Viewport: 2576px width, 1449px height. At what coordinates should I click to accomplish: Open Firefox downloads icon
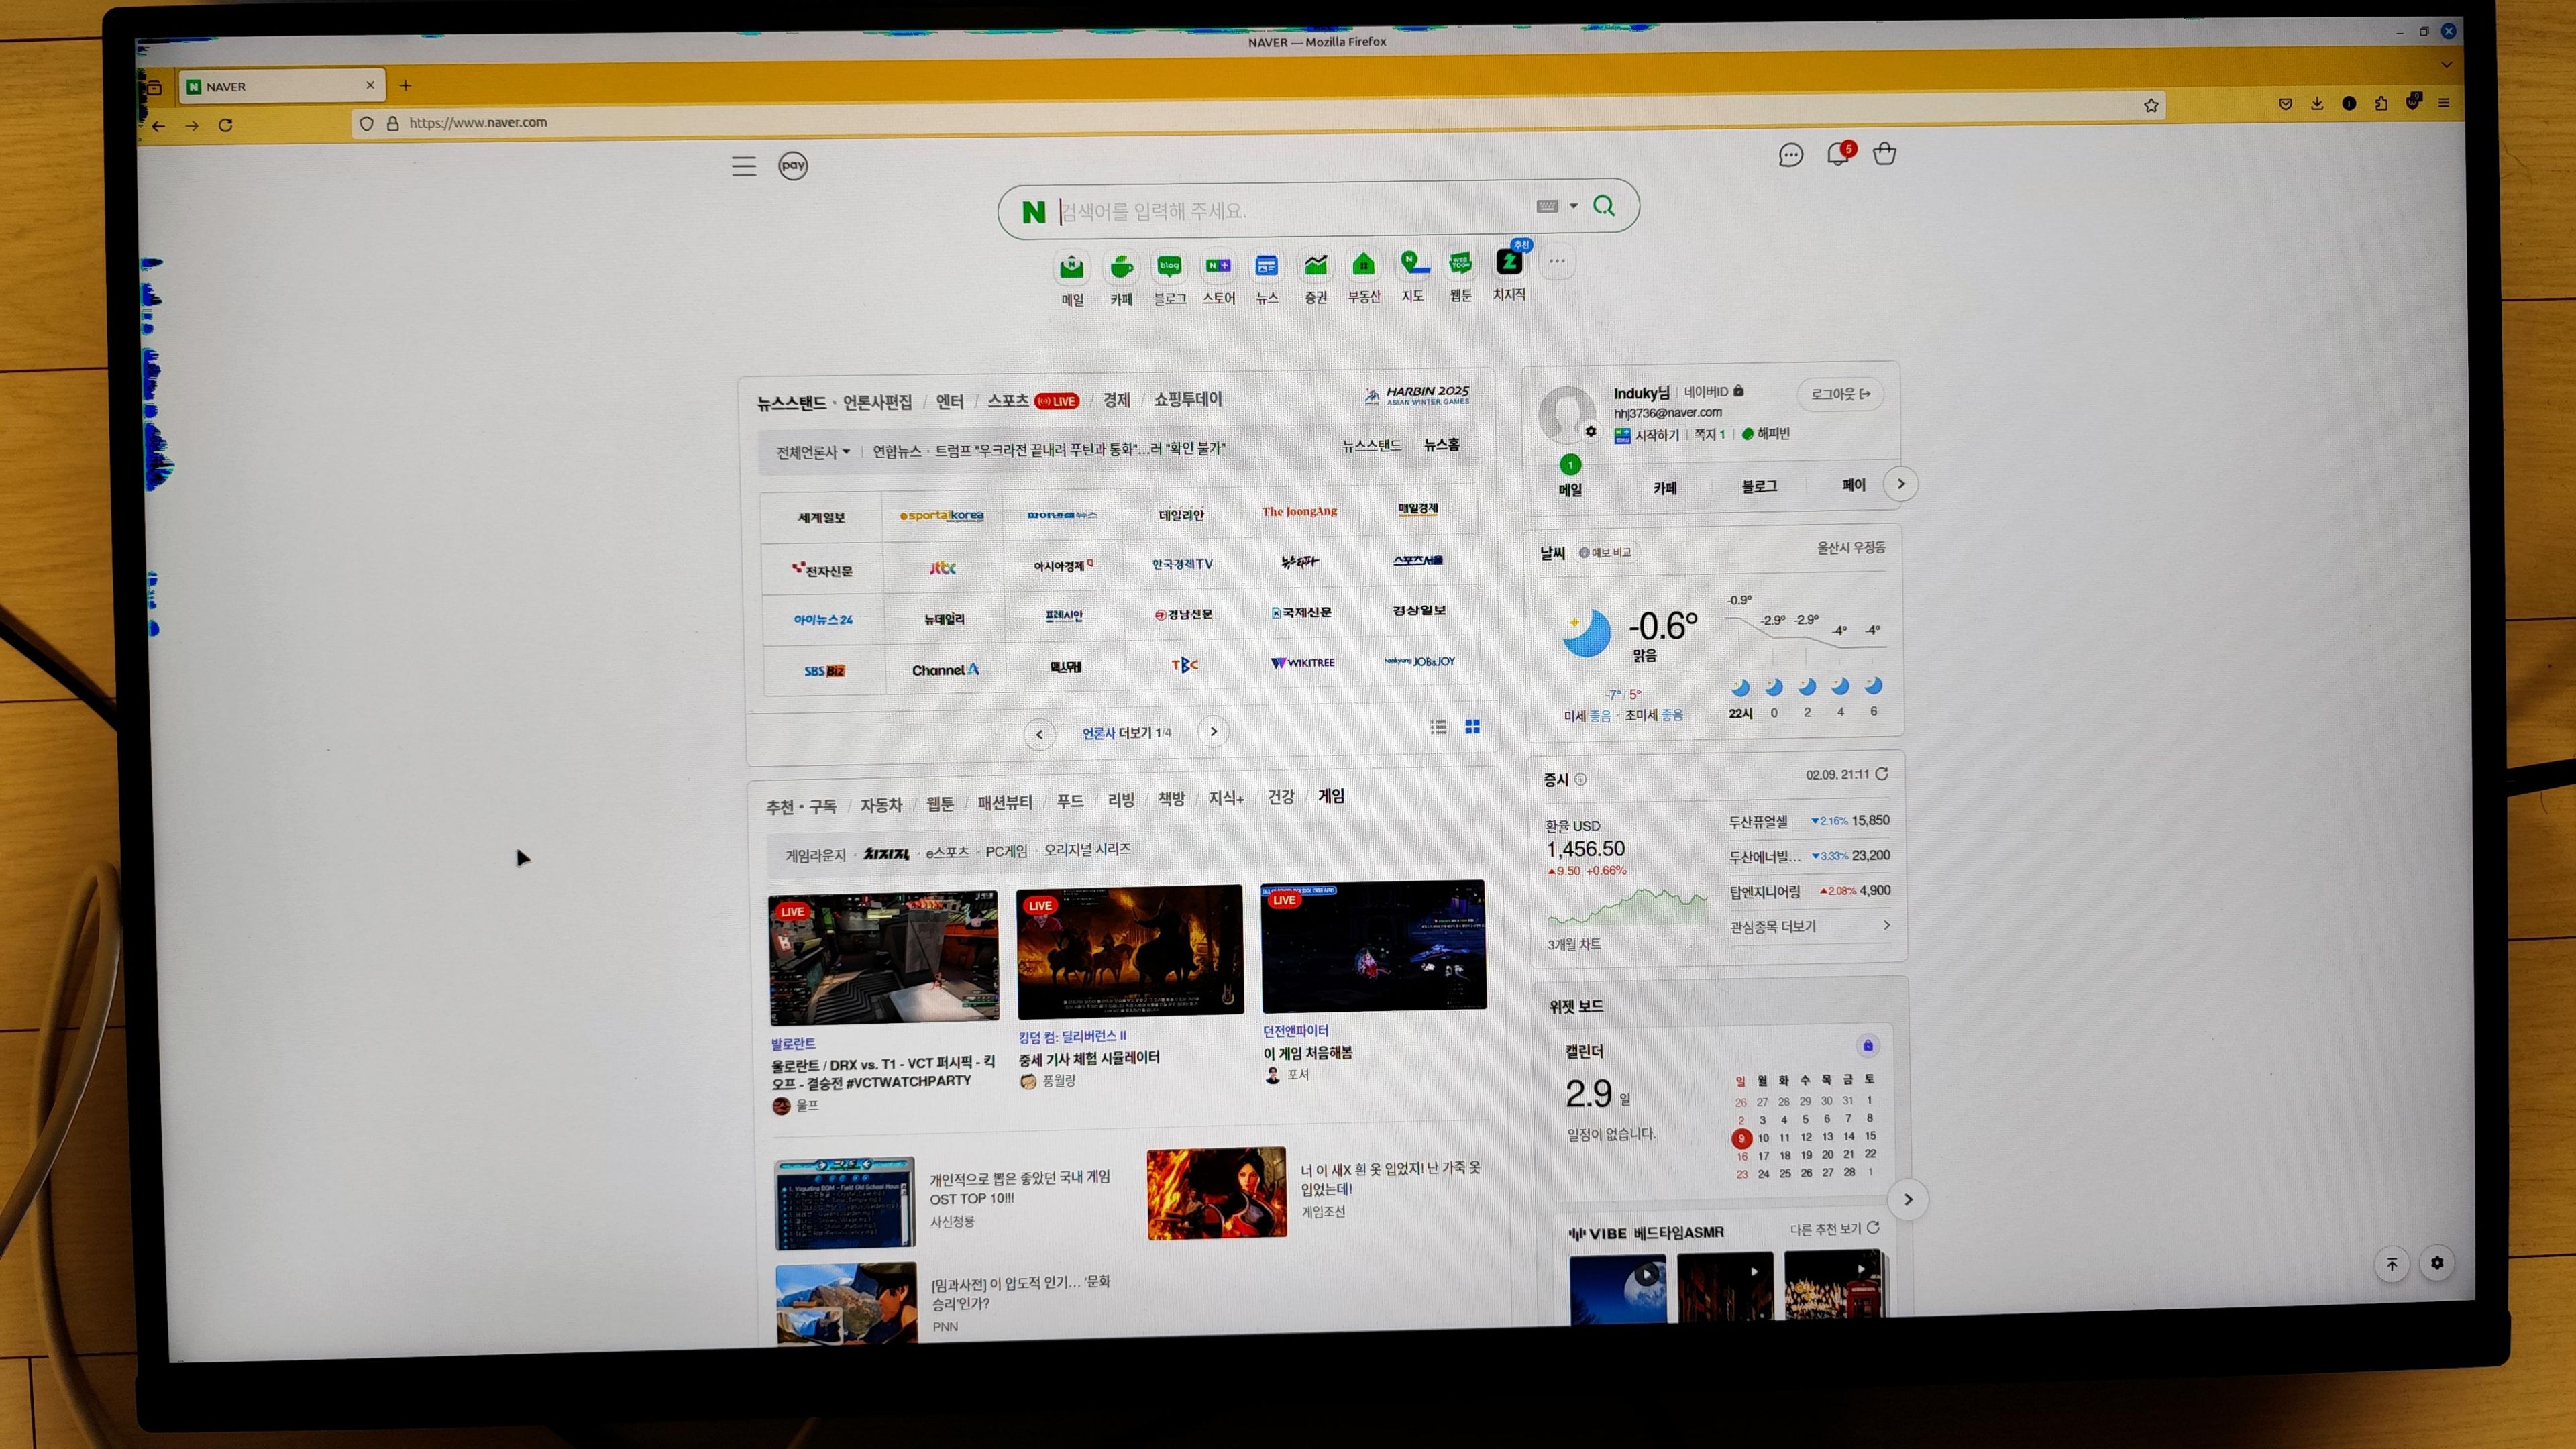pyautogui.click(x=2317, y=103)
